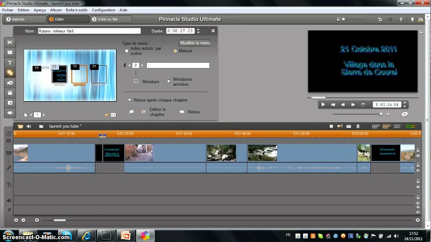Screen dimensions: 431x242
Task: Click the Retour button
Action: coord(190,112)
